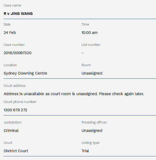Select the Criminal jurisdiction value
The width and height of the screenshot is (156, 160).
tap(11, 131)
